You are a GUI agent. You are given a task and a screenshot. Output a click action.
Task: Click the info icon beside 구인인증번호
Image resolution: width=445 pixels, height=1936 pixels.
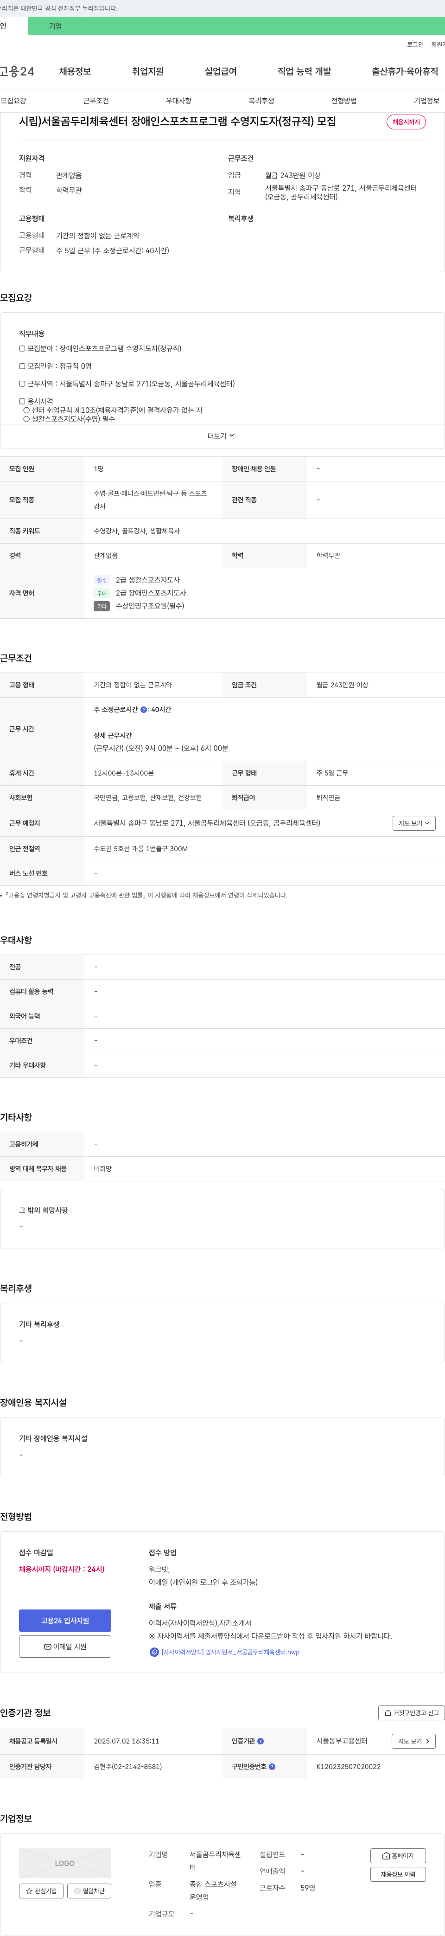coord(272,1767)
